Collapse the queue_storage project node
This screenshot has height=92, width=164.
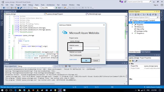point(130,23)
